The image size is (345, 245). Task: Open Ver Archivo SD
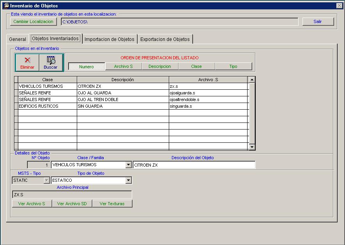point(72,203)
